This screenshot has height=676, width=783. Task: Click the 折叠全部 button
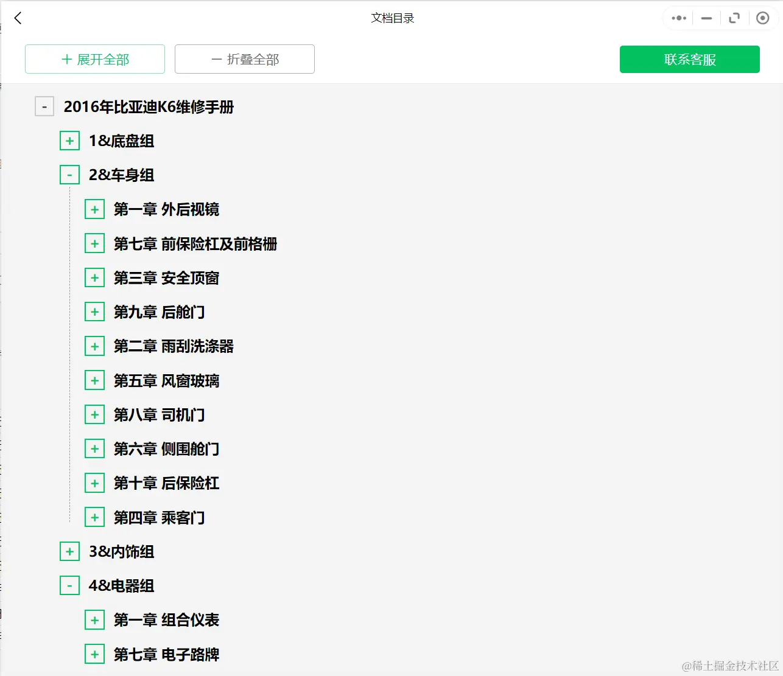pyautogui.click(x=244, y=59)
